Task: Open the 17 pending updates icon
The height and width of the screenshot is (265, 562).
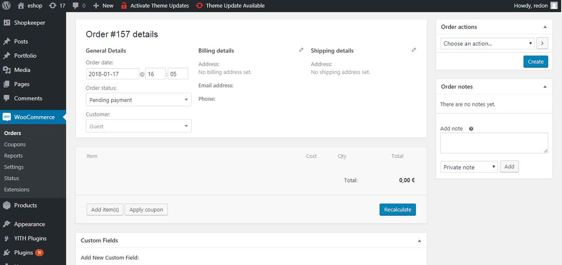Action: 53,5
